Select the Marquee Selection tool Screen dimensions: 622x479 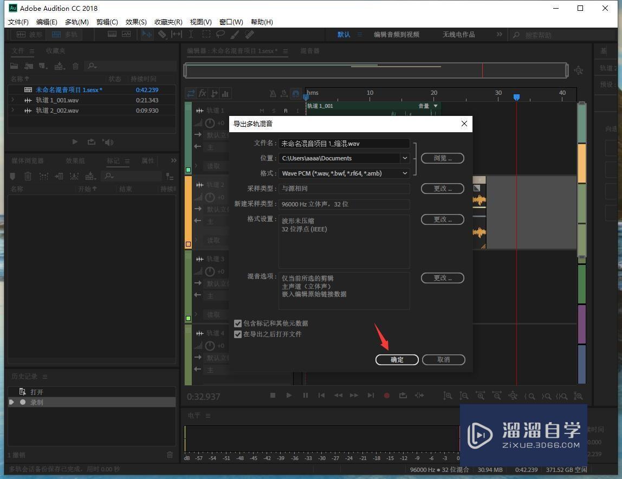[206, 35]
